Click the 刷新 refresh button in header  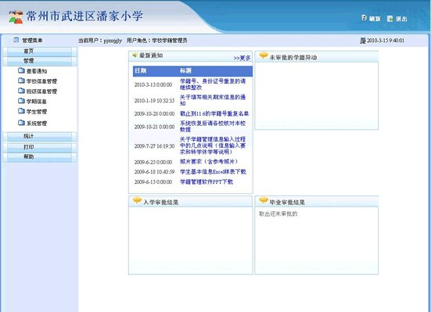click(x=371, y=19)
